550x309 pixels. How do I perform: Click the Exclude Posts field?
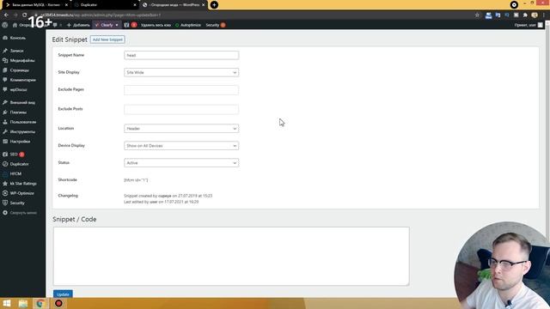point(181,109)
